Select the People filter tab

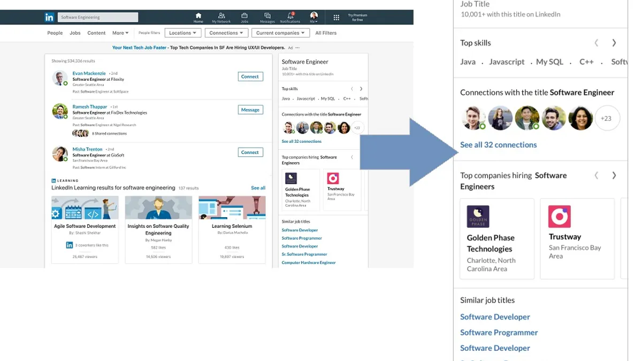(x=55, y=33)
